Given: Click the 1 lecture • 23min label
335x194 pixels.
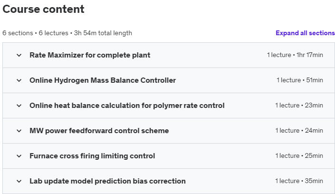Looking at the screenshot, I should point(299,106).
